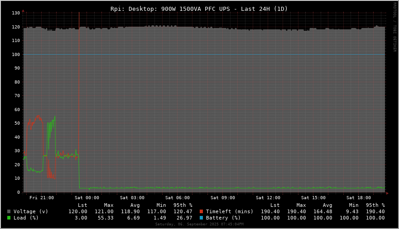Click the Load 95th value 26.97

[184, 218]
